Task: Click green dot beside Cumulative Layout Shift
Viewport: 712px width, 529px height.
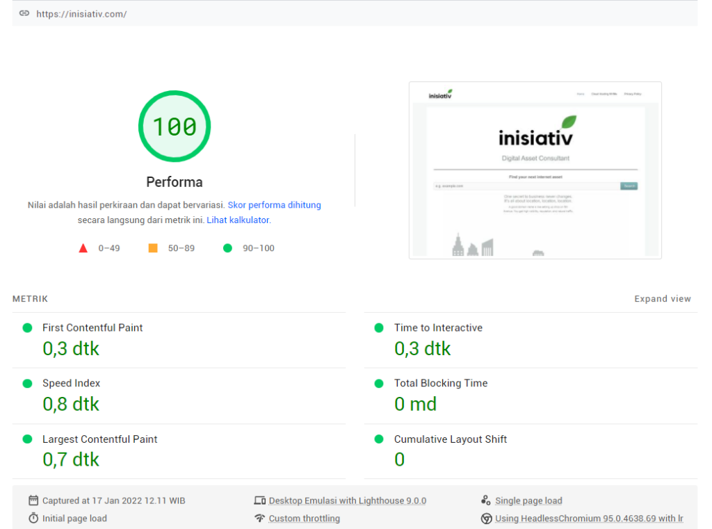Action: click(379, 439)
